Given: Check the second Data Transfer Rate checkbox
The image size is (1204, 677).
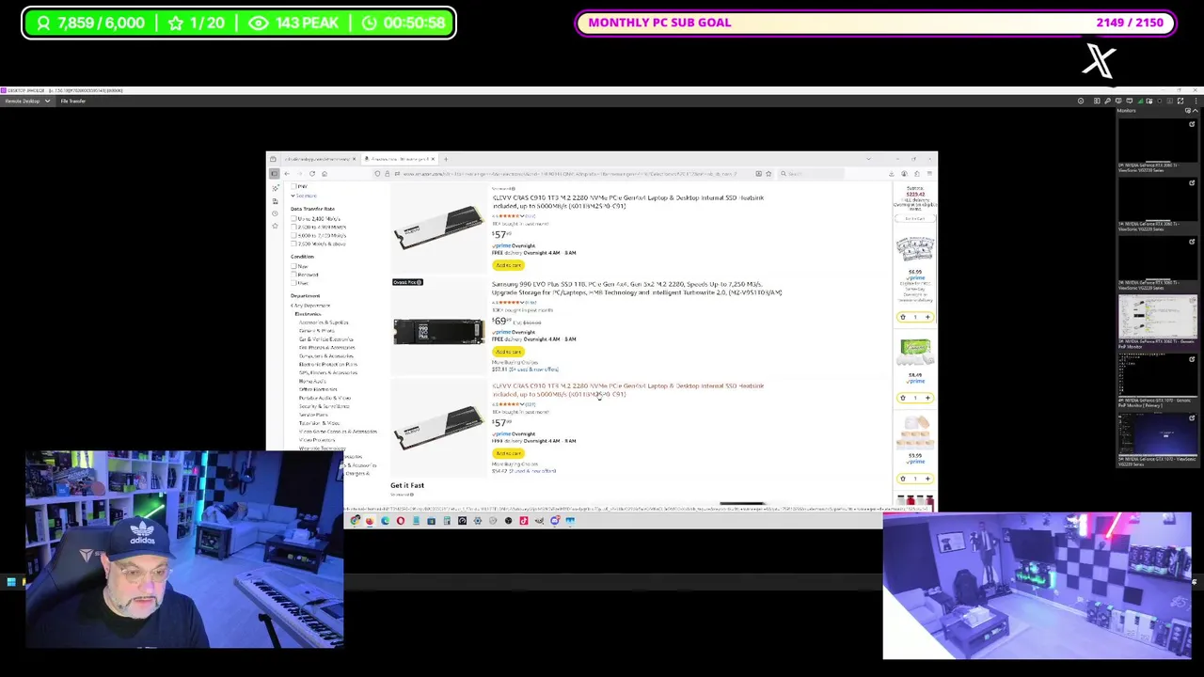Looking at the screenshot, I should tap(293, 228).
